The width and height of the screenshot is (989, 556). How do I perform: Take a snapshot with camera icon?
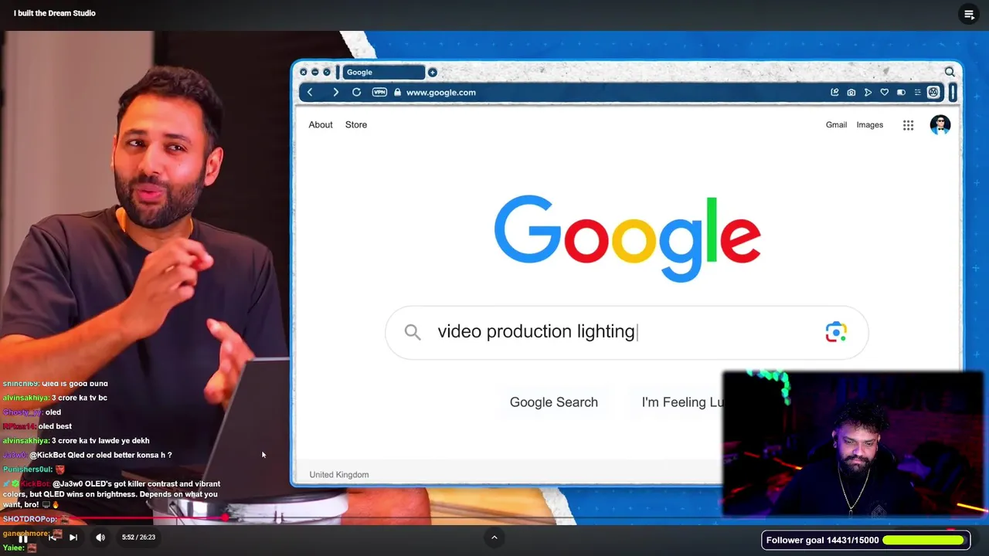(x=851, y=93)
